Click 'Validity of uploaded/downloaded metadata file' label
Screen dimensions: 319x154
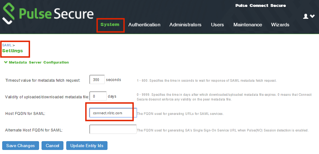(47, 97)
